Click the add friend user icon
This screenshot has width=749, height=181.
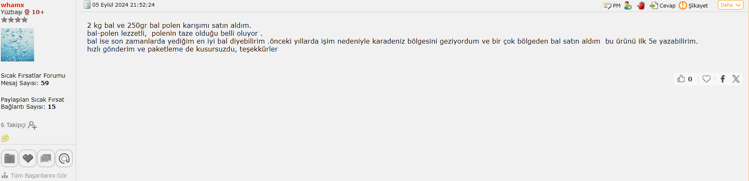pyautogui.click(x=628, y=5)
